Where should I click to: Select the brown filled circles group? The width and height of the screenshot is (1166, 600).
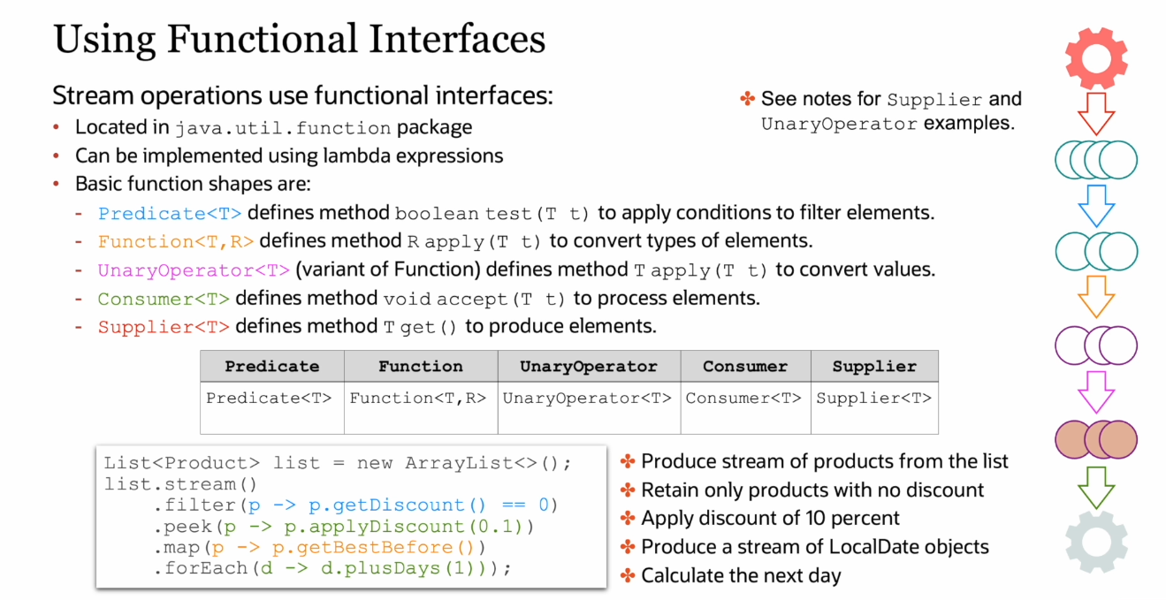click(1096, 440)
